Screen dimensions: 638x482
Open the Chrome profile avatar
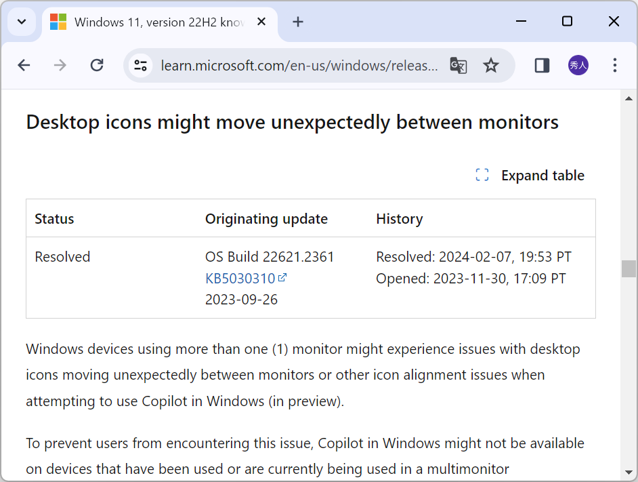[x=578, y=65]
